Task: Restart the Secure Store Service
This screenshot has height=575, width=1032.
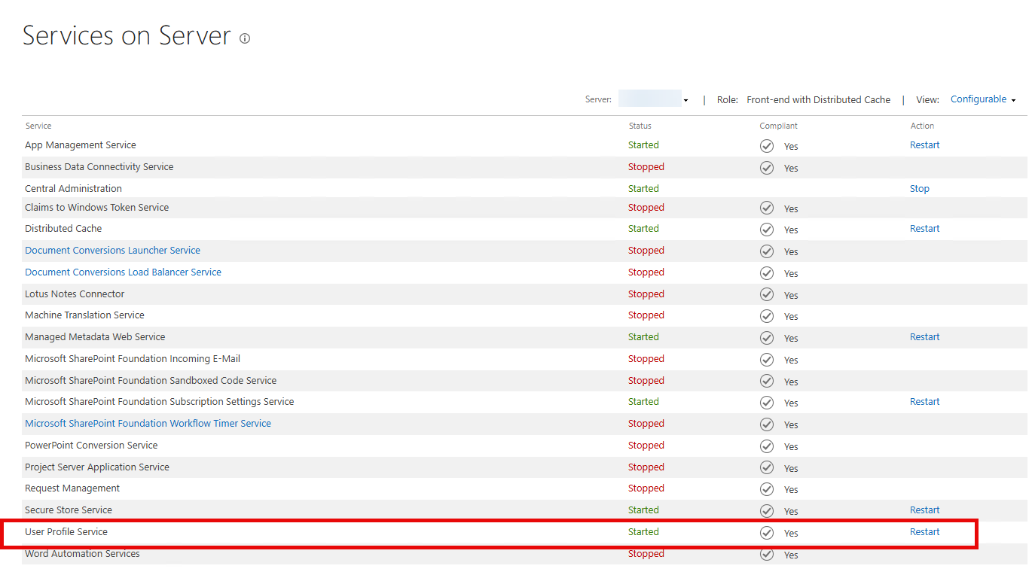Action: [924, 510]
